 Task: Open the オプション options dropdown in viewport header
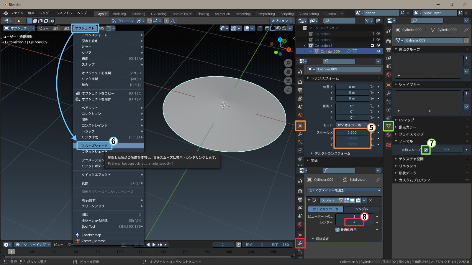click(x=281, y=21)
